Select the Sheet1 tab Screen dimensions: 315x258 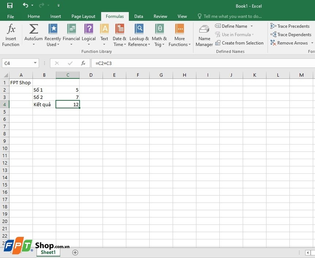coord(48,252)
